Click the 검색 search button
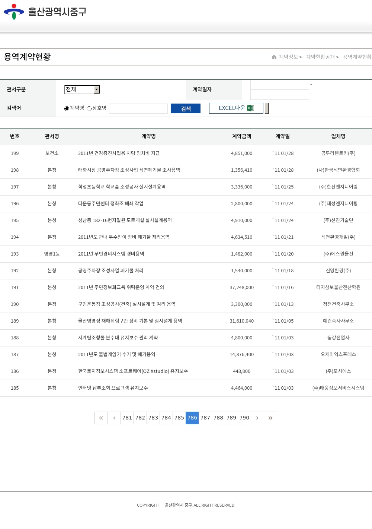372x529 pixels. [186, 108]
